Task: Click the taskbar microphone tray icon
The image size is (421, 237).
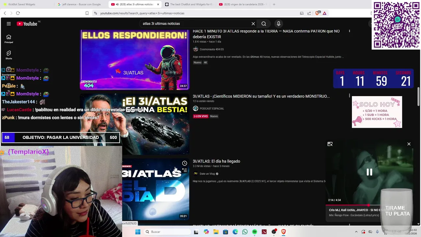Action: pyautogui.click(x=377, y=232)
